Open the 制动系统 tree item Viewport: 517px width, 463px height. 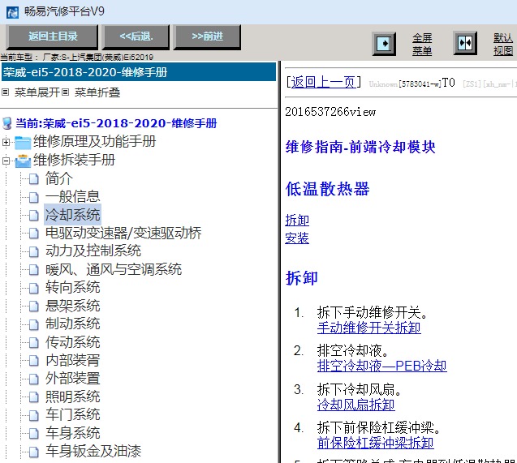pos(72,324)
